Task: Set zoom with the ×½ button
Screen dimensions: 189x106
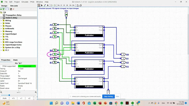Action: tap(13, 98)
